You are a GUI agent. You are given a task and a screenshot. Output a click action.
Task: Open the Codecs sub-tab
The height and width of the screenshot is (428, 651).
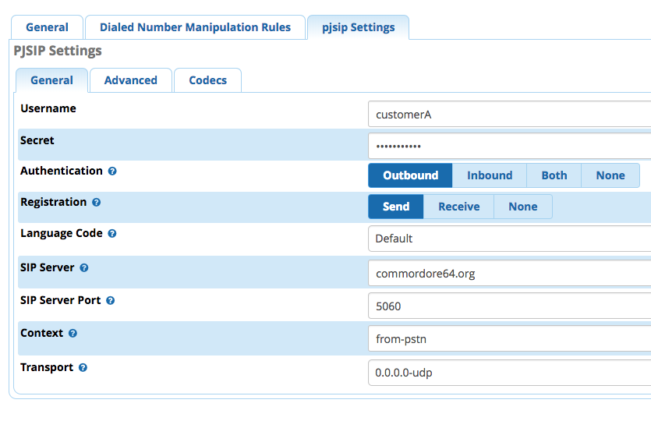click(x=207, y=80)
